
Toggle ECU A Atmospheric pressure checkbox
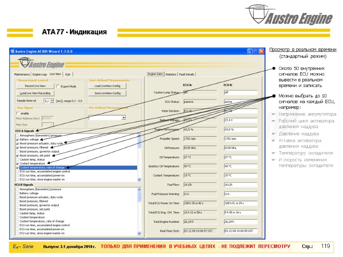click(17, 135)
